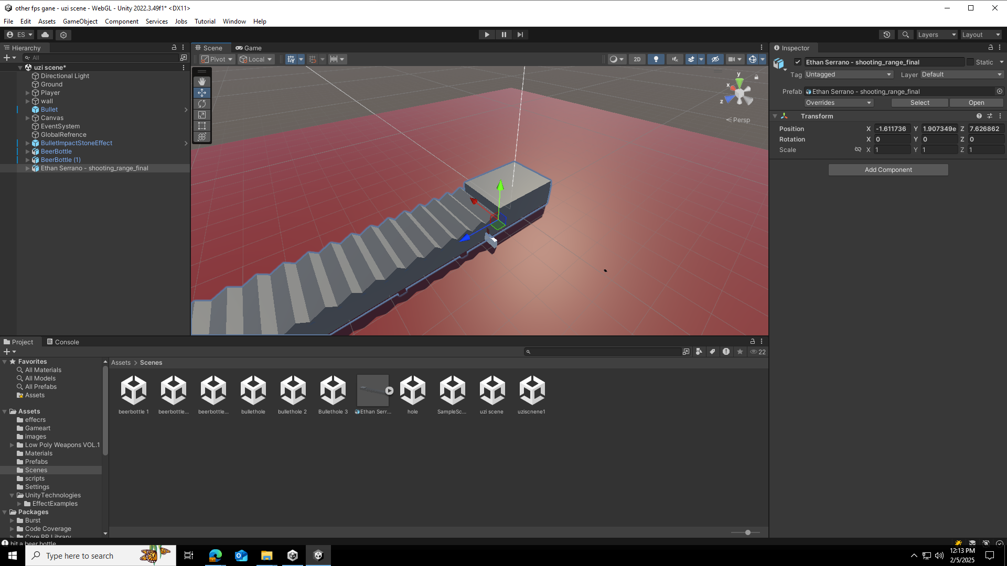This screenshot has height=566, width=1007.
Task: Click the Play button
Action: pos(487,35)
